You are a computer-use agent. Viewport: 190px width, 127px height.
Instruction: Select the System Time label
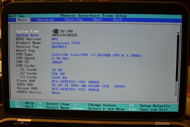click(x=28, y=31)
